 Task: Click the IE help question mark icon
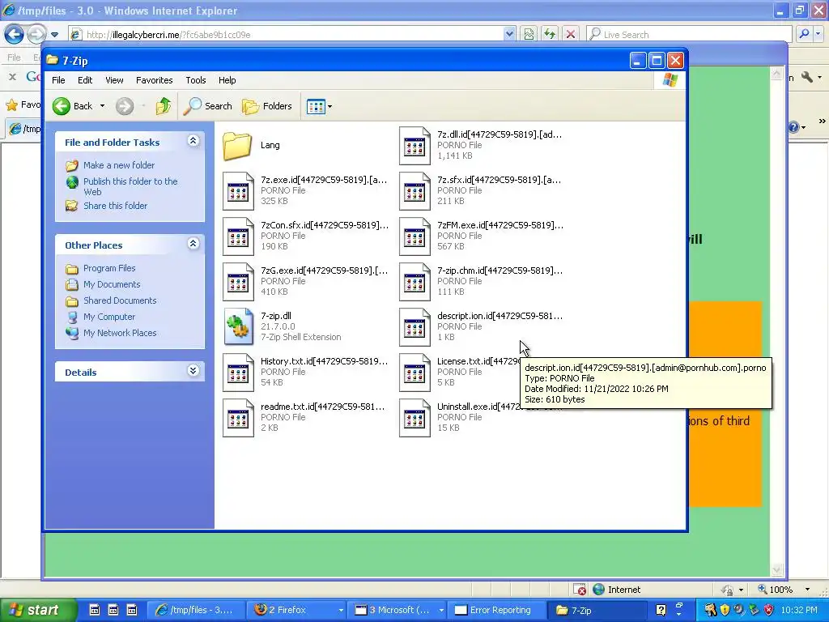[x=793, y=127]
